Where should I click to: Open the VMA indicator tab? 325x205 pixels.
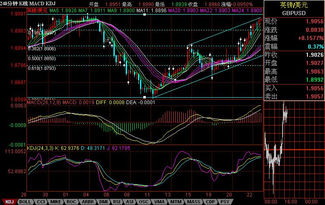tap(158, 202)
